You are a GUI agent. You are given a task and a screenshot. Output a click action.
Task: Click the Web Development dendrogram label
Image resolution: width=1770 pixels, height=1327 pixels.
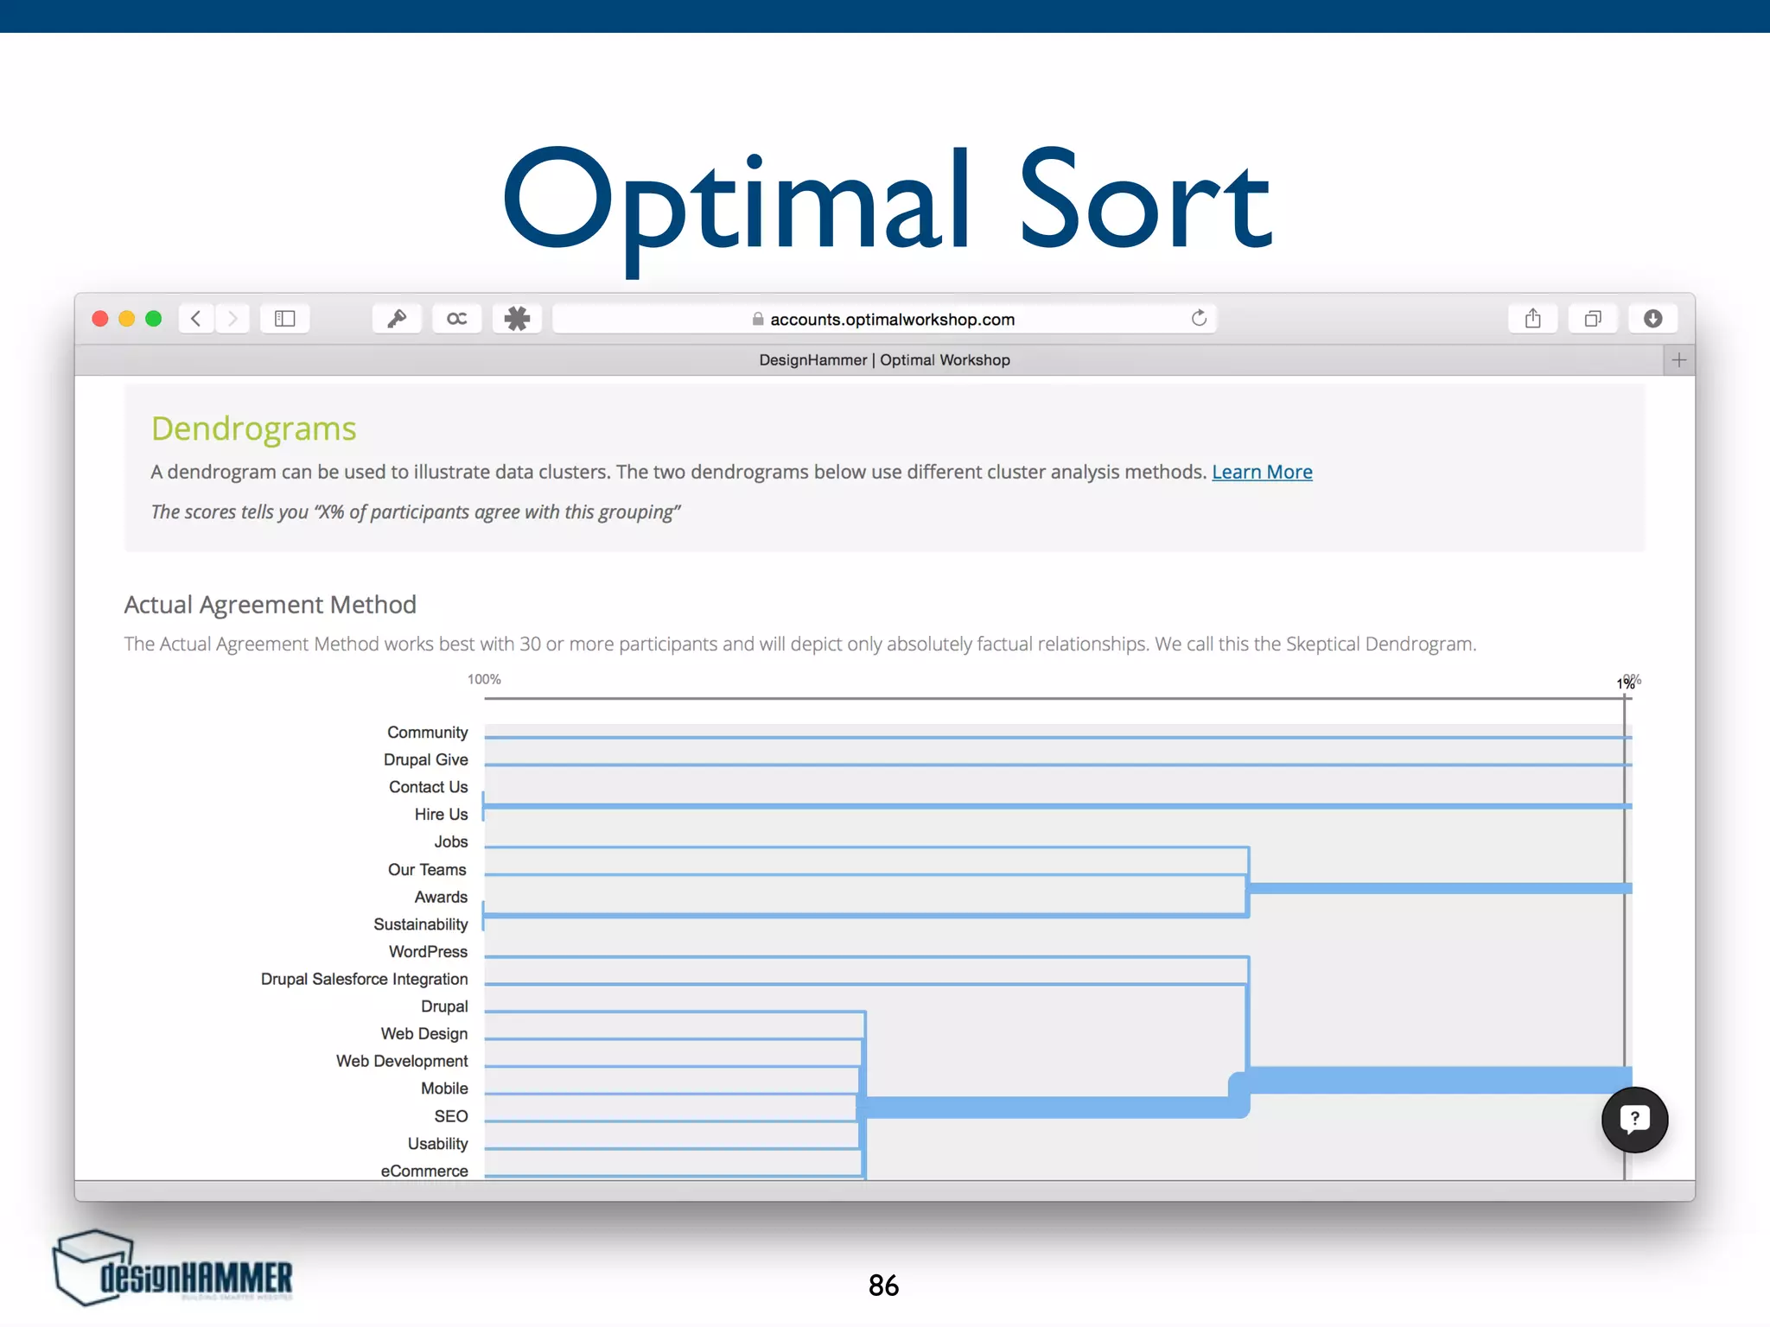point(402,1061)
